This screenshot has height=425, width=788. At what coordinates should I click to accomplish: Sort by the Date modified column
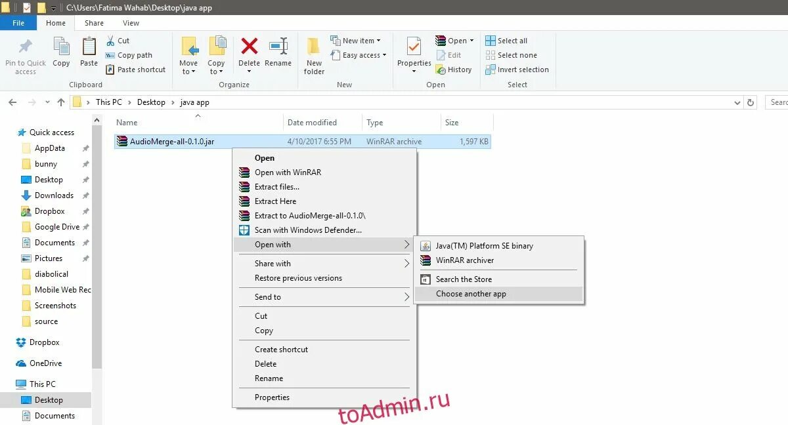click(x=323, y=123)
